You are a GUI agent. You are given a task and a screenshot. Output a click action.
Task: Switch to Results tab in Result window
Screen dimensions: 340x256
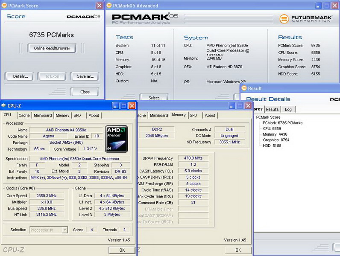272,109
